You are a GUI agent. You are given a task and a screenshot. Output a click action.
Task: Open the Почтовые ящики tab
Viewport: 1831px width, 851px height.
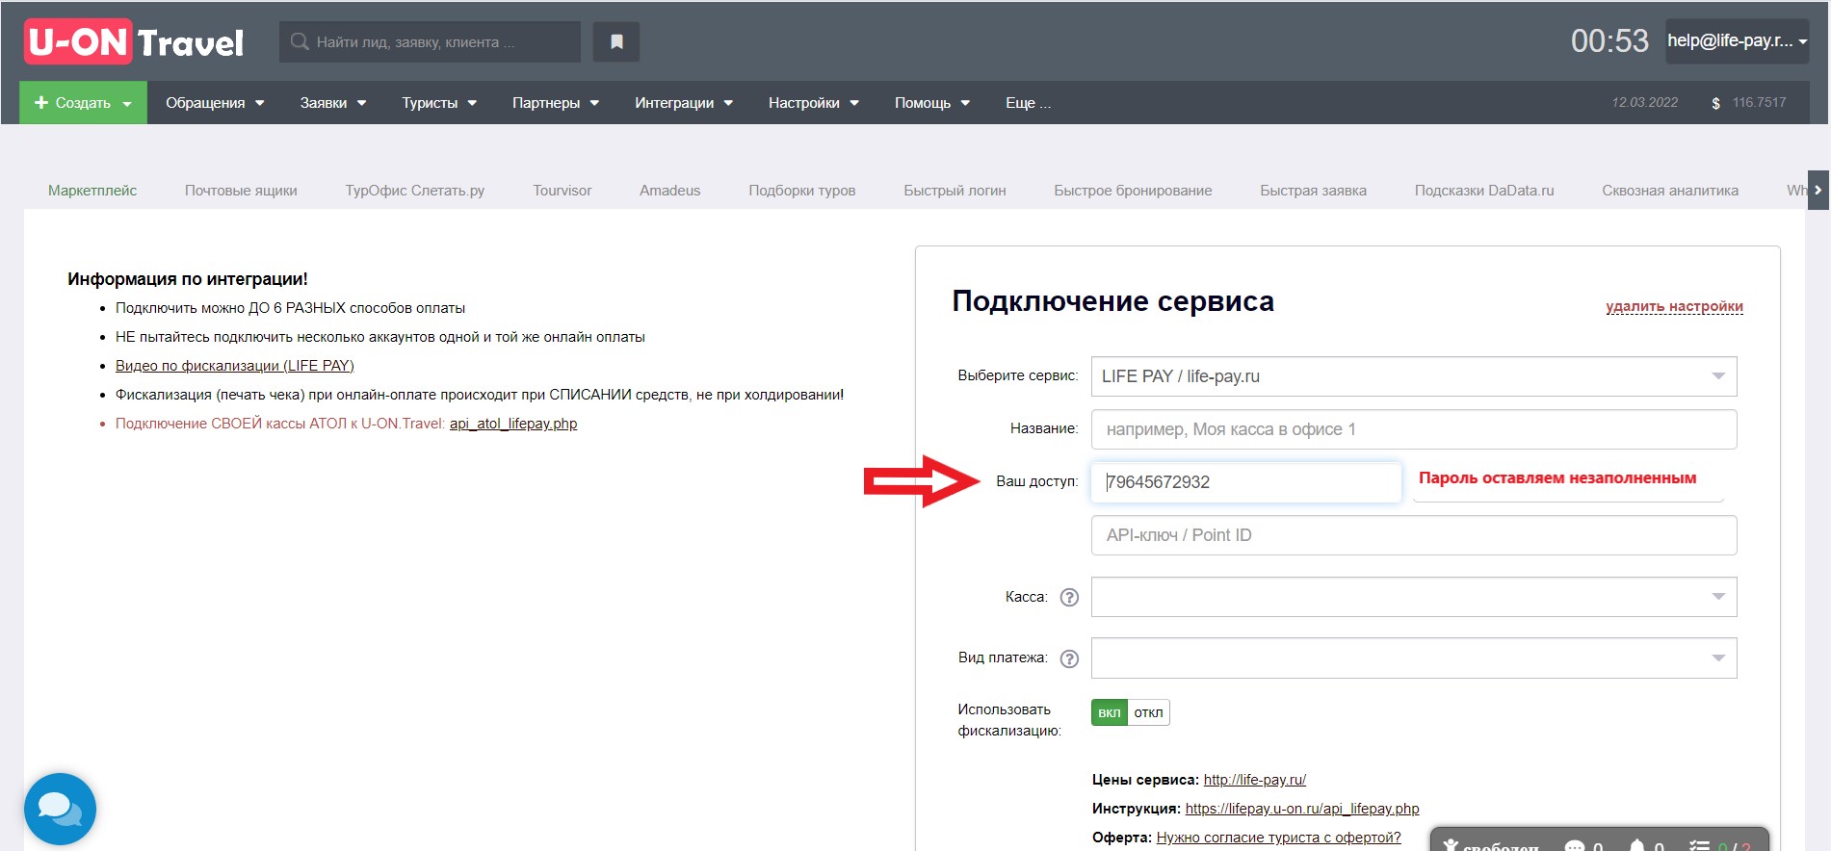tap(241, 191)
